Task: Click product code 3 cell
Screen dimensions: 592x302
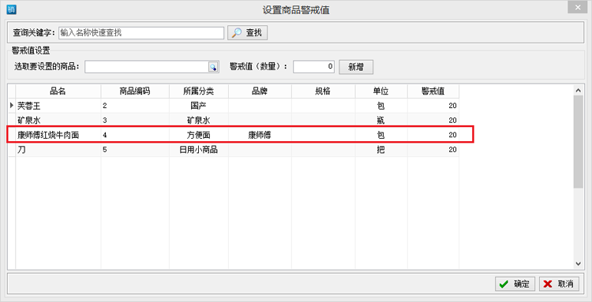Action: pos(135,121)
